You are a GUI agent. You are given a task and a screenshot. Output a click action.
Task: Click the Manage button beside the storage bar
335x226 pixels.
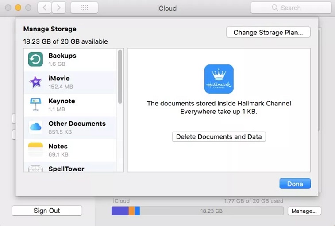coord(304,211)
